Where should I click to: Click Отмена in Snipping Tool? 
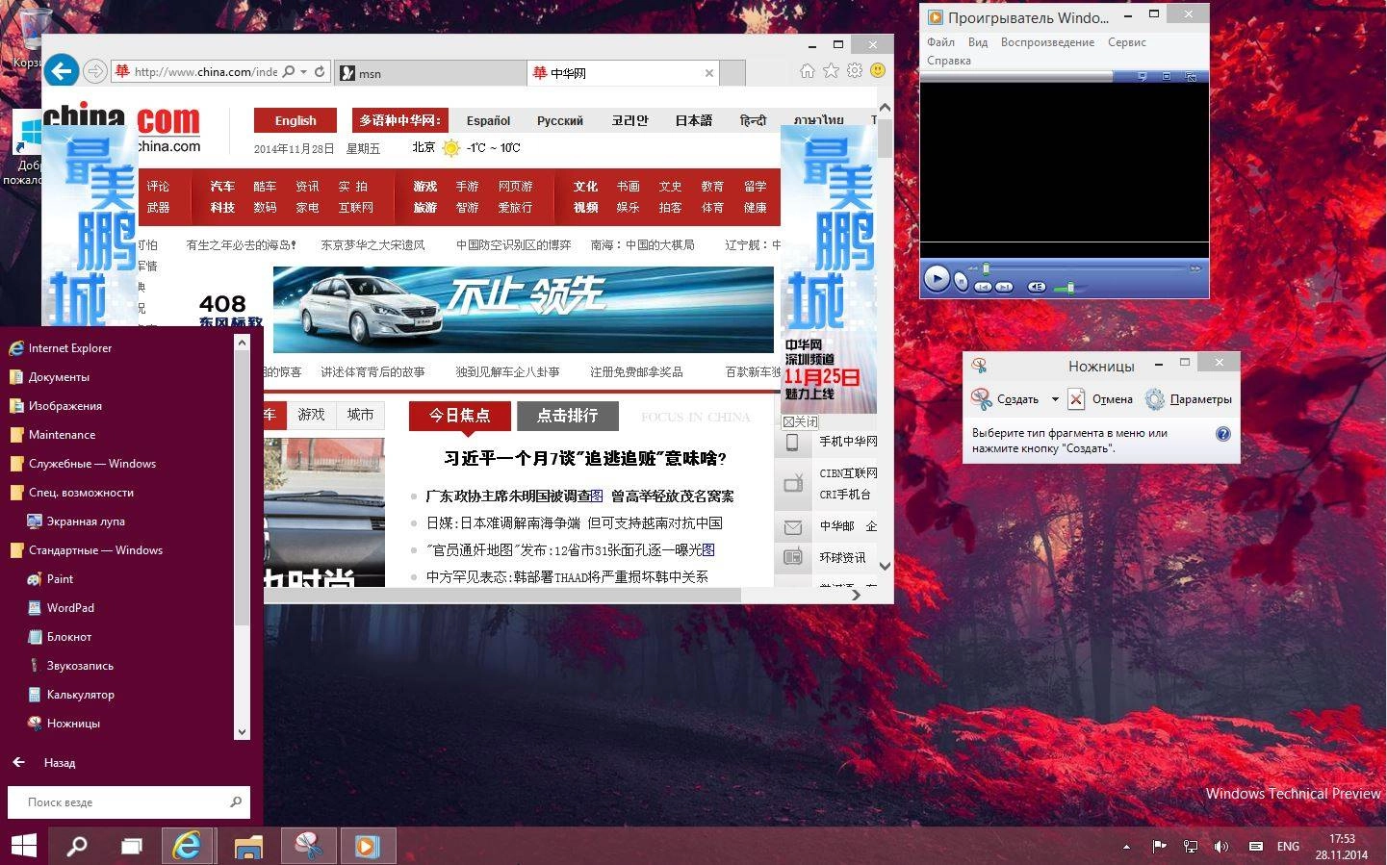point(1100,399)
